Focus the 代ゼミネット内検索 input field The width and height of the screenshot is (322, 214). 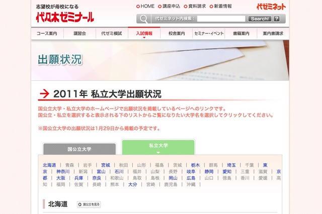tap(221, 19)
